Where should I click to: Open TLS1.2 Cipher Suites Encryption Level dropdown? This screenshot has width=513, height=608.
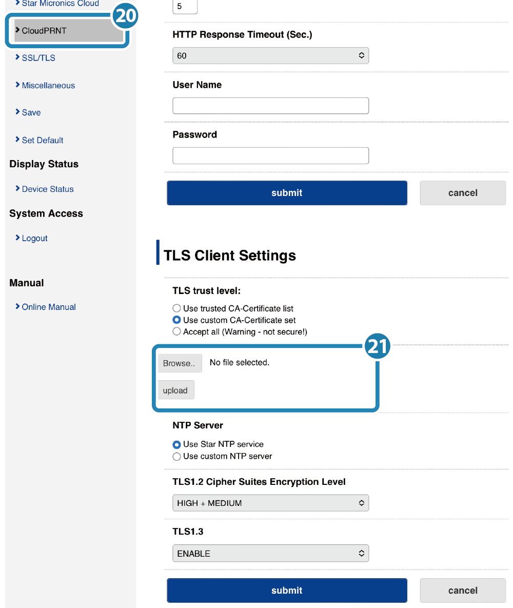pyautogui.click(x=270, y=503)
